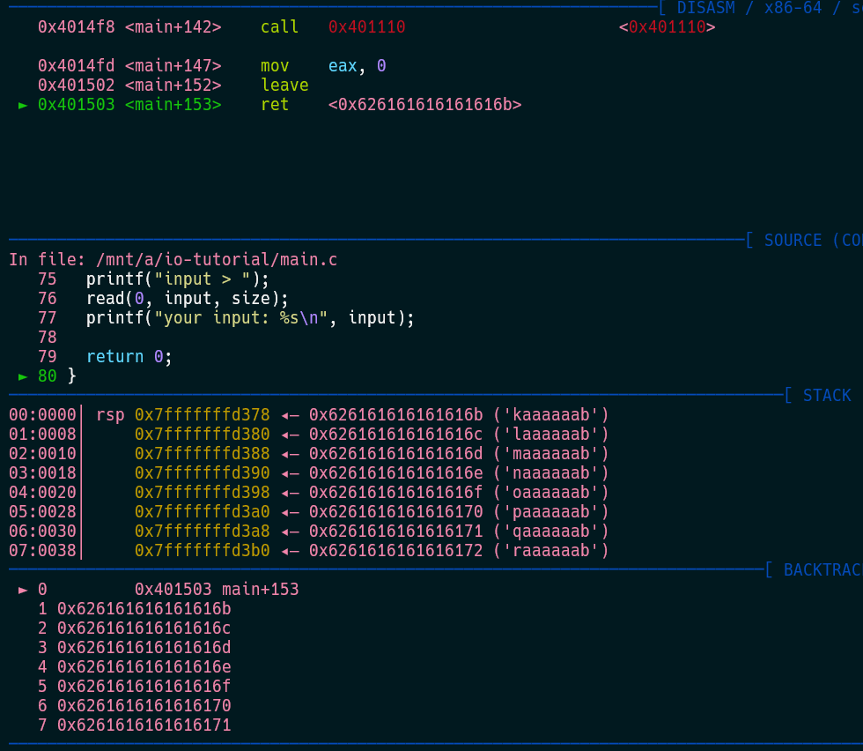Select stack address 0x7fffffffd3a0
The width and height of the screenshot is (863, 751).
click(x=202, y=512)
